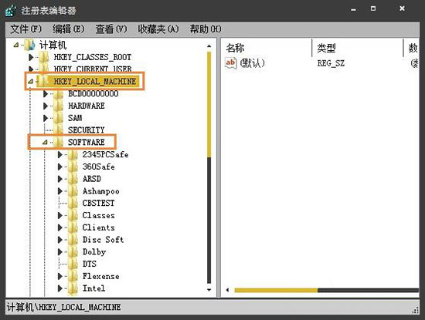Click the Intel folder icon
Image resolution: width=425 pixels, height=320 pixels.
tap(73, 288)
